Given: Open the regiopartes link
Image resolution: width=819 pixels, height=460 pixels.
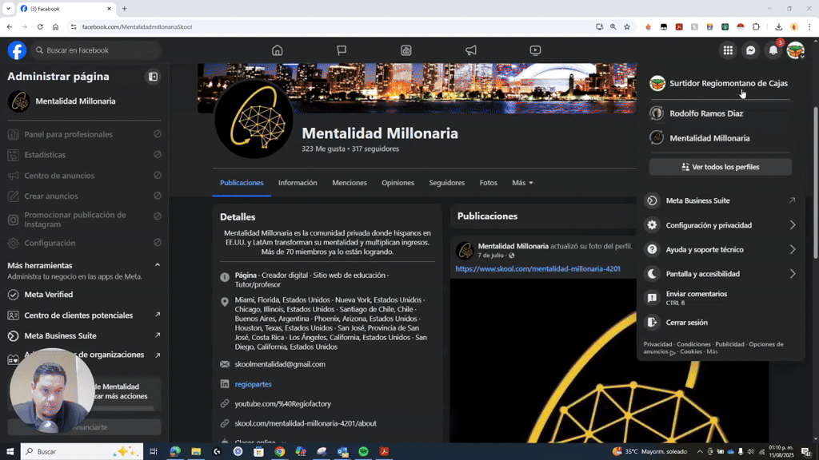Looking at the screenshot, I should pyautogui.click(x=253, y=384).
